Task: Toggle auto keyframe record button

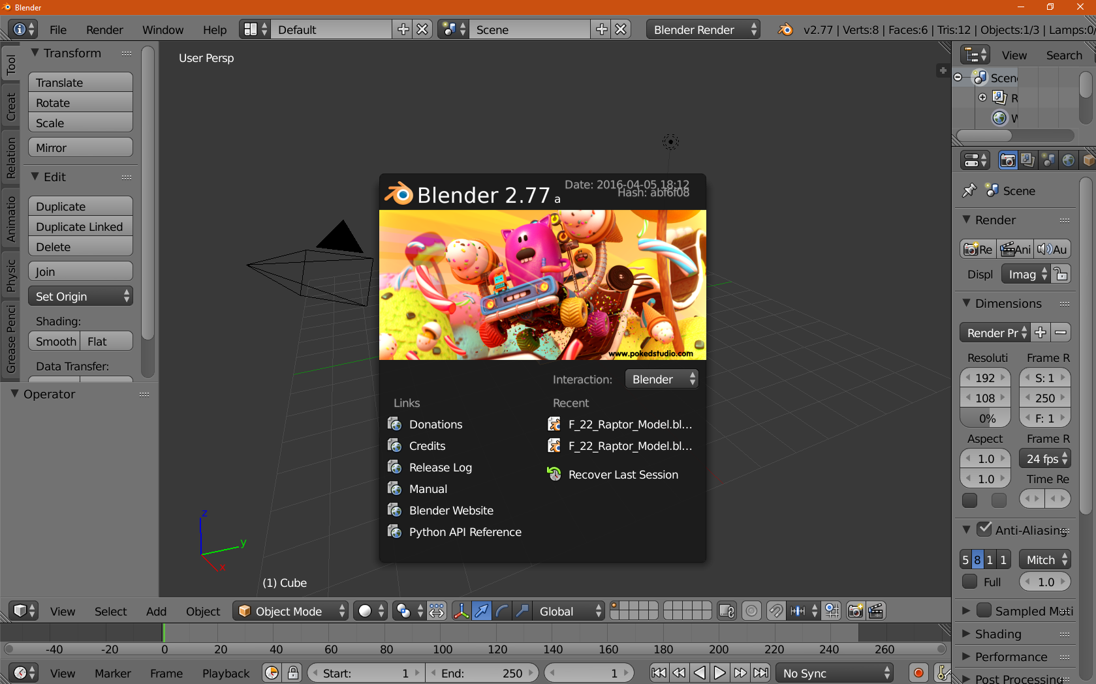Action: pyautogui.click(x=918, y=673)
